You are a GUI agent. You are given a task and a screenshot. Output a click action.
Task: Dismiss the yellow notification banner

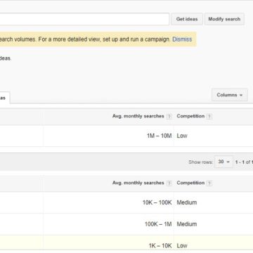click(182, 39)
